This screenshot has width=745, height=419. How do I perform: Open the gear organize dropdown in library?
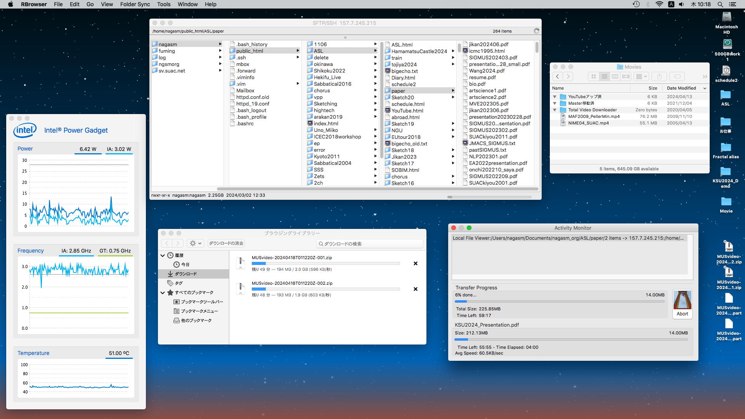195,243
